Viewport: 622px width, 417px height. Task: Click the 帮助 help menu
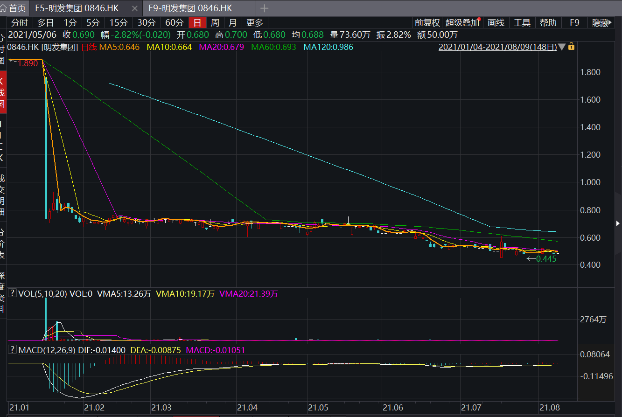click(548, 23)
